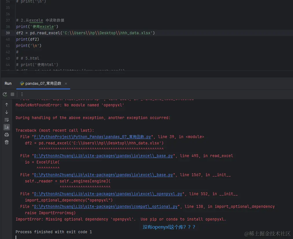Click 'Process finished with exit code 1'

pyautogui.click(x=54, y=232)
